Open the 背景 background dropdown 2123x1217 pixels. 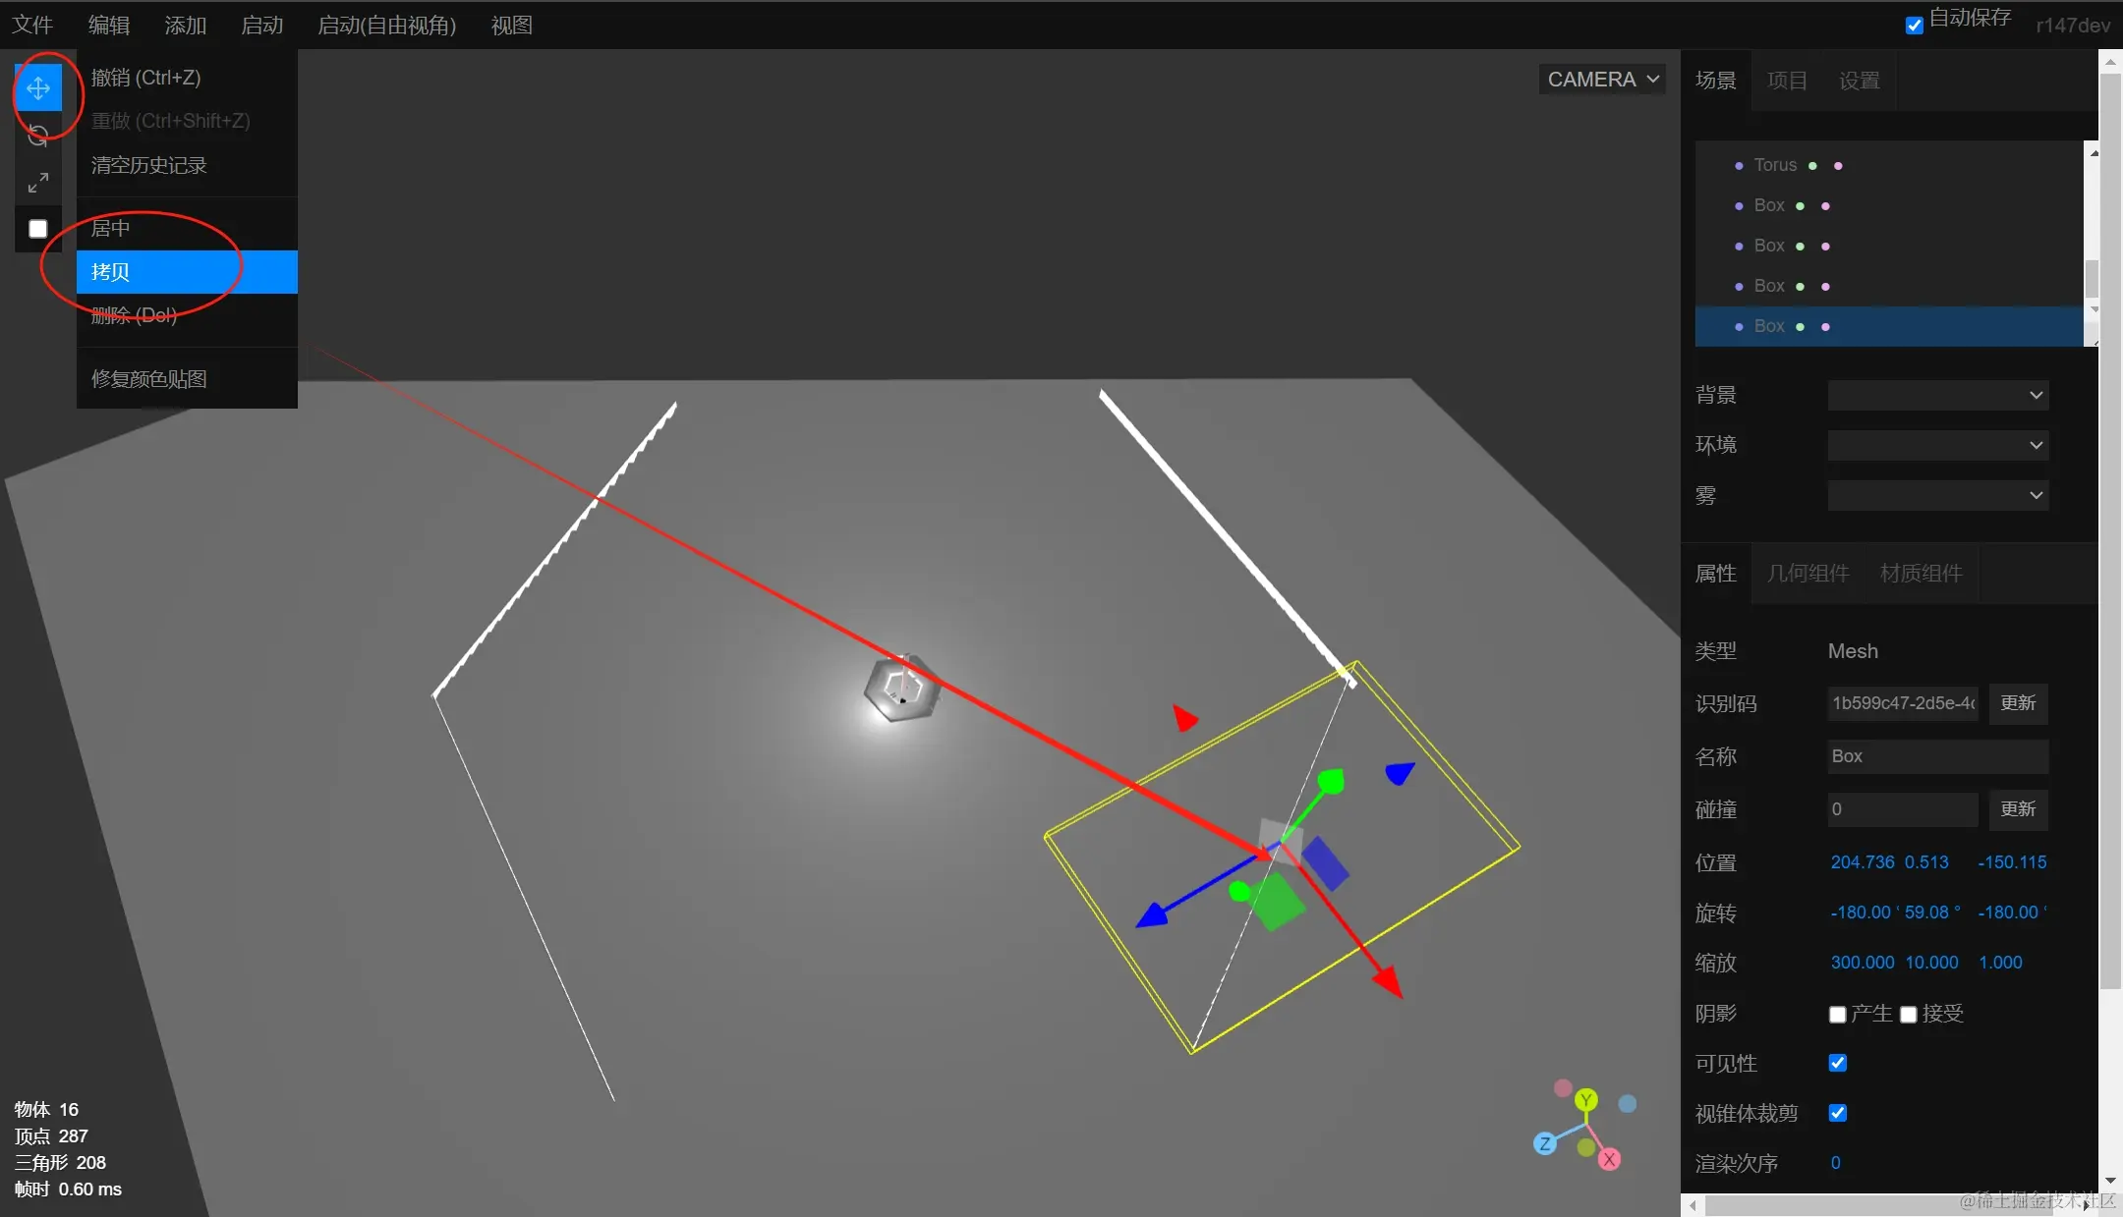click(1936, 396)
